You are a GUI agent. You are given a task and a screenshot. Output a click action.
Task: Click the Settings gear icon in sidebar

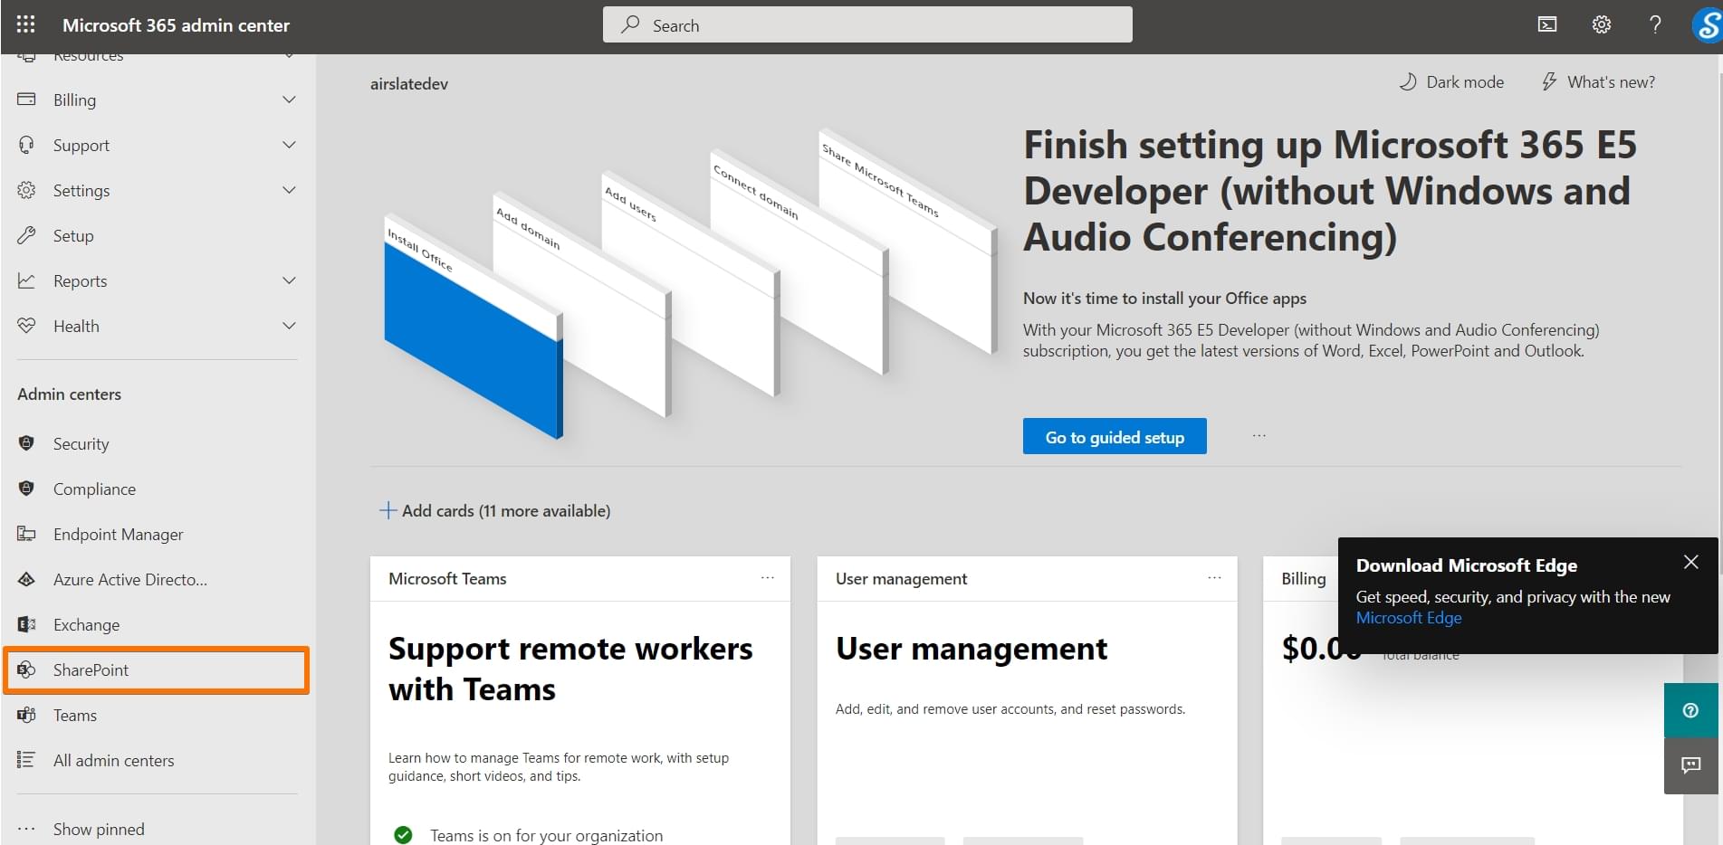tap(26, 190)
